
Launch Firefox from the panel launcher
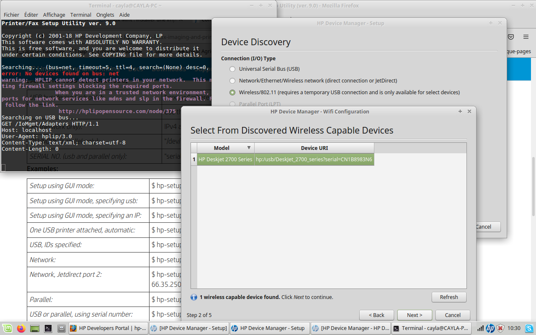21,328
